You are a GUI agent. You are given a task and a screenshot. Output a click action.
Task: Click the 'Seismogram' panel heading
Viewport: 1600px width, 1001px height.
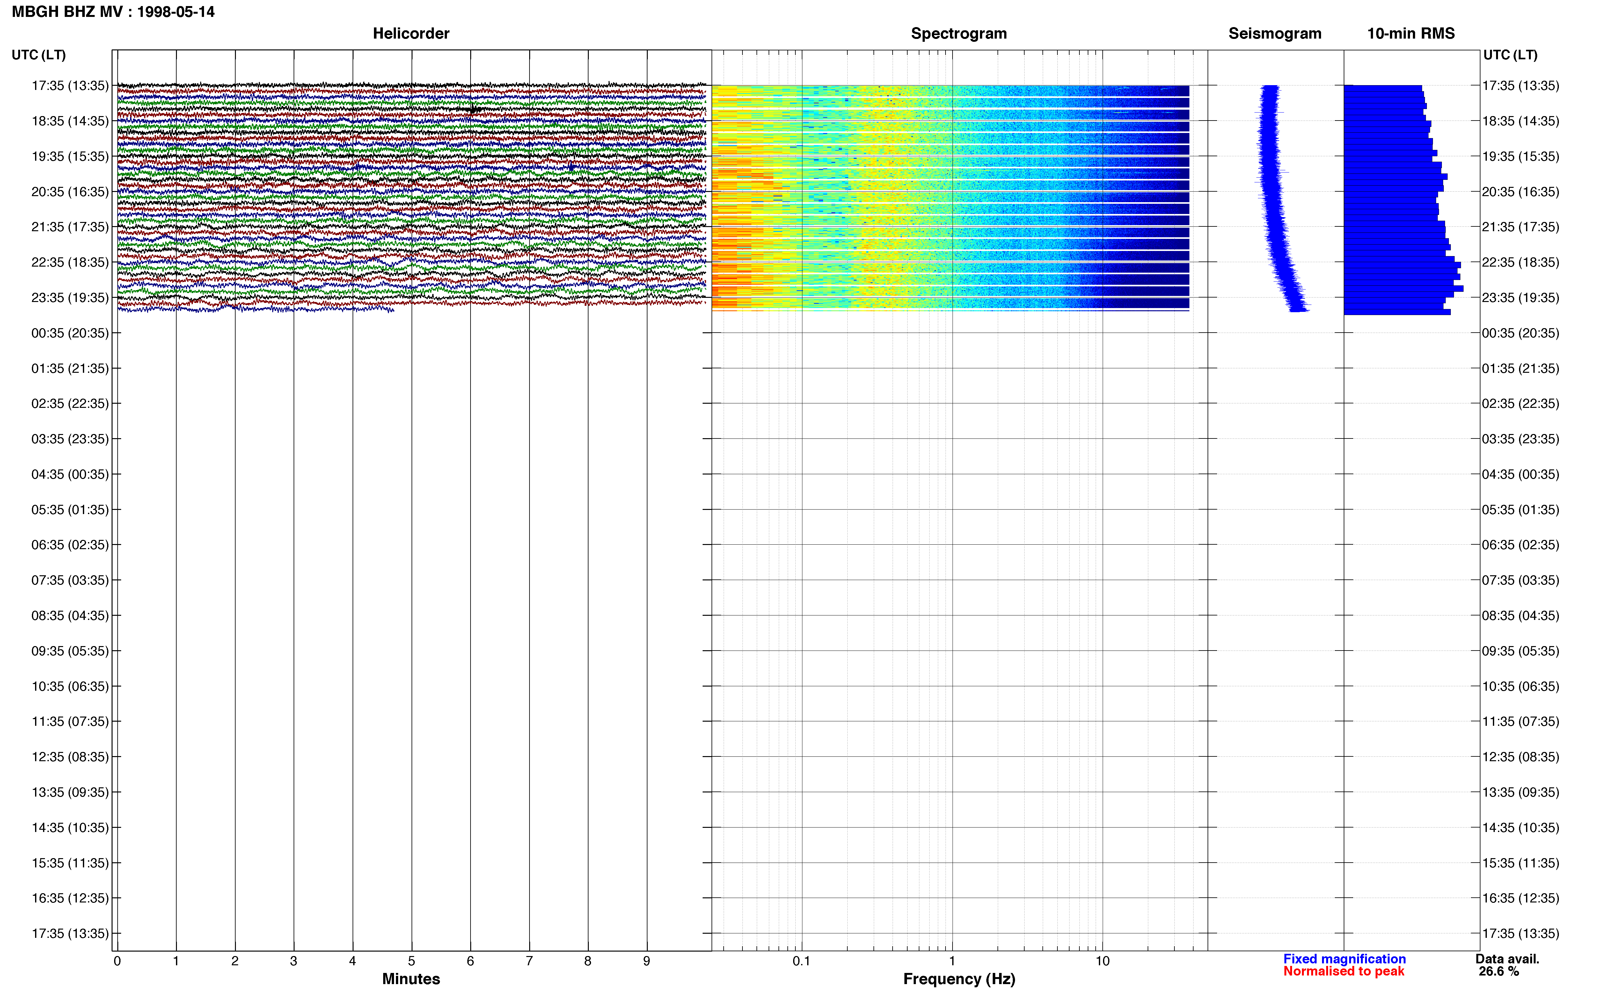pyautogui.click(x=1275, y=34)
